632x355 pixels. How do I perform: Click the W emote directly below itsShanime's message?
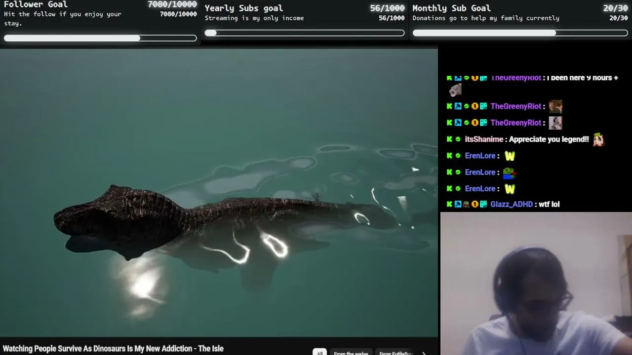pyautogui.click(x=510, y=156)
